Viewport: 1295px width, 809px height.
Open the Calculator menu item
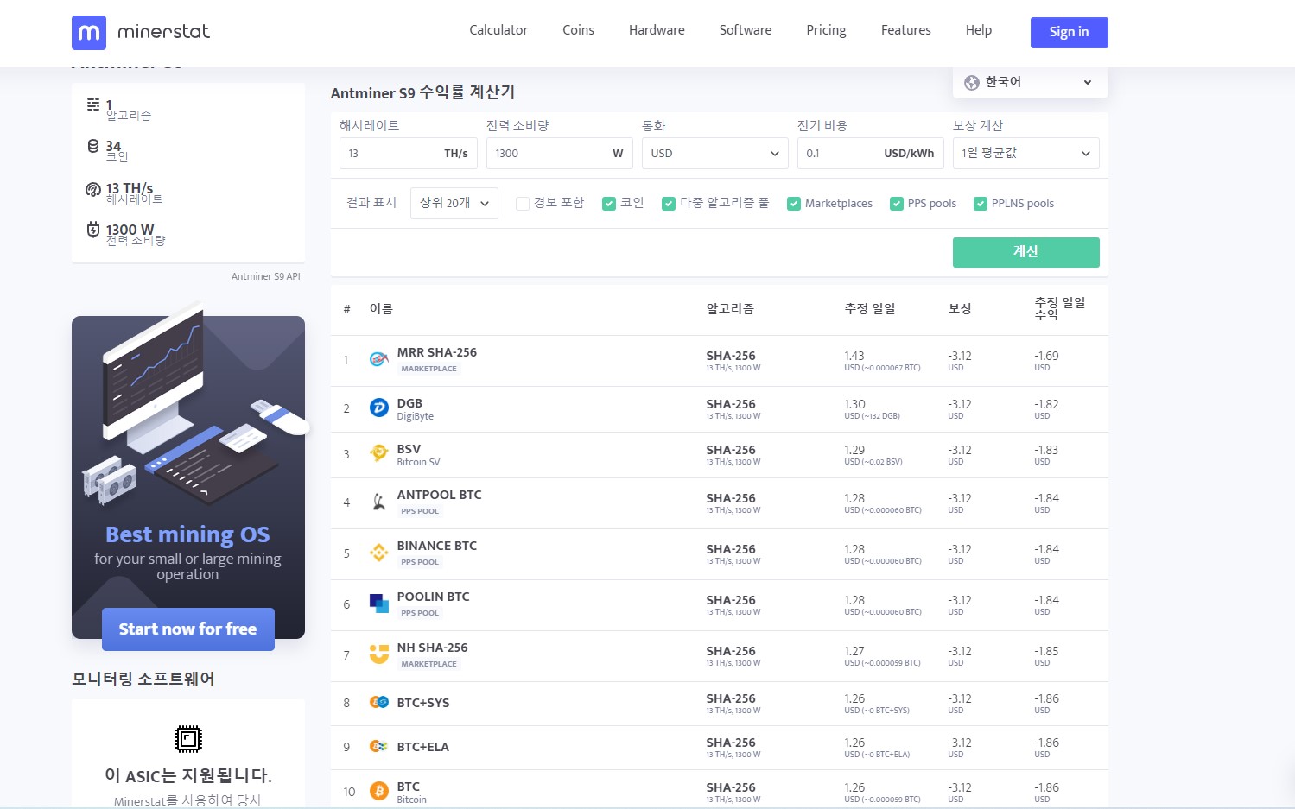498,30
